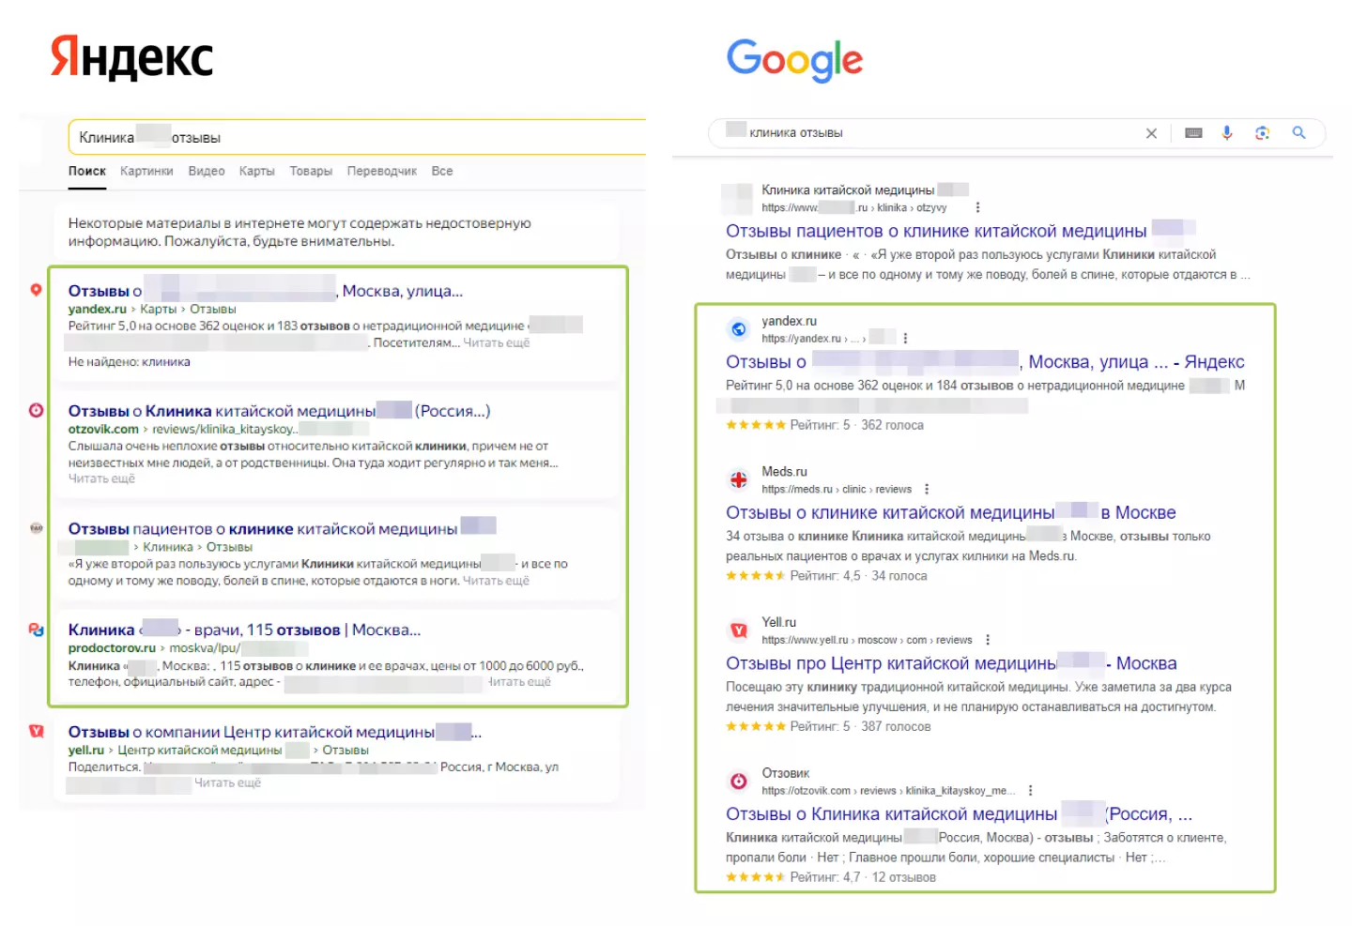The image size is (1352, 926).
Task: Click into the Yandex search input field
Action: pyautogui.click(x=357, y=137)
